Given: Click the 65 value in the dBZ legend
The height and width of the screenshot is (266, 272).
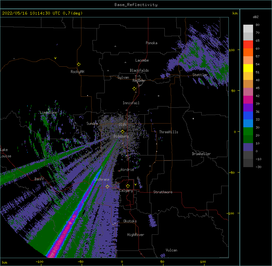Looking at the screenshot, I should coord(257,41).
